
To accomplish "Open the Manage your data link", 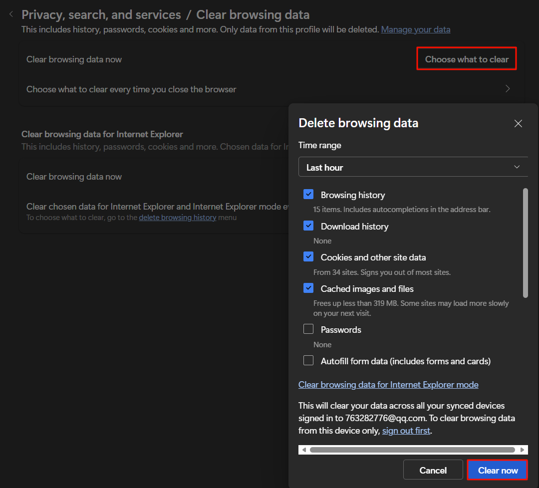I will pyautogui.click(x=415, y=29).
